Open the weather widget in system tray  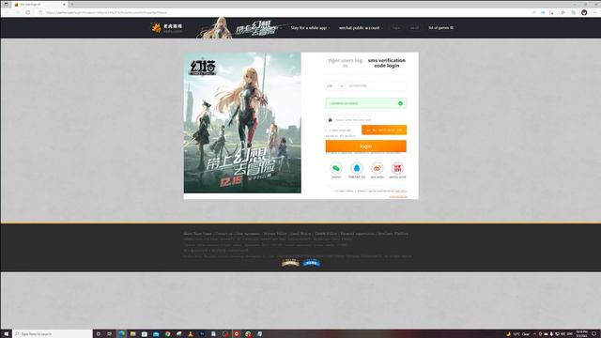(517, 334)
